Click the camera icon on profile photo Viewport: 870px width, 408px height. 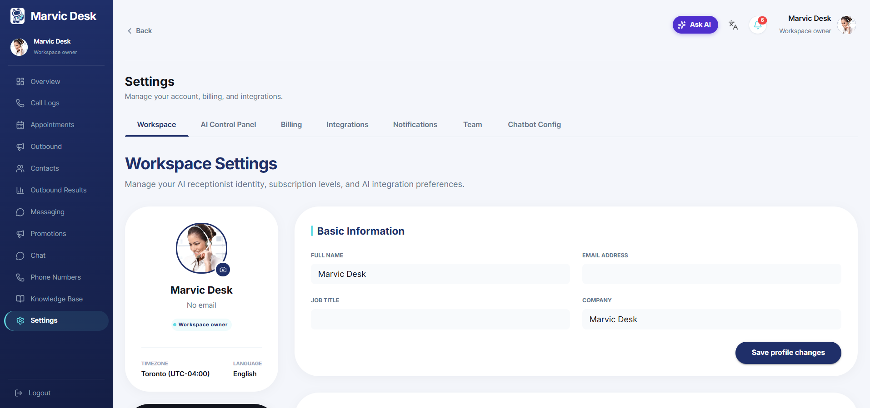click(x=223, y=270)
